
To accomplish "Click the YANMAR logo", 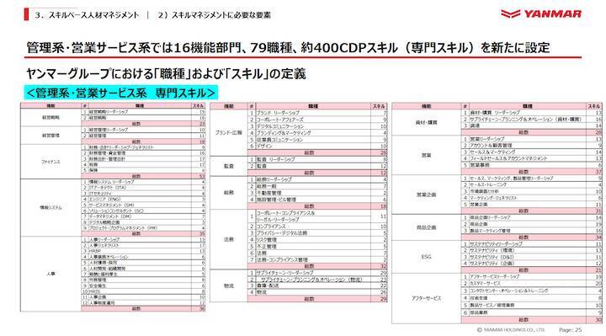I will (x=541, y=14).
